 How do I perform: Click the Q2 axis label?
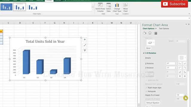38,78
